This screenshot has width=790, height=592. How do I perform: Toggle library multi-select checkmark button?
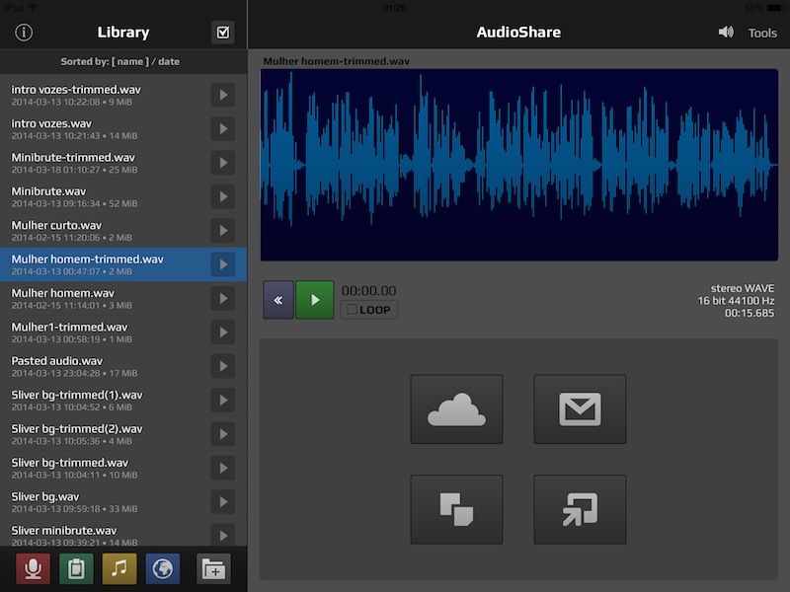(x=223, y=33)
